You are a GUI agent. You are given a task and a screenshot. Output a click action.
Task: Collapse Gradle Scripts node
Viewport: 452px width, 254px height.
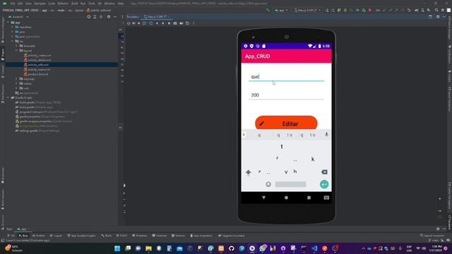(8, 97)
